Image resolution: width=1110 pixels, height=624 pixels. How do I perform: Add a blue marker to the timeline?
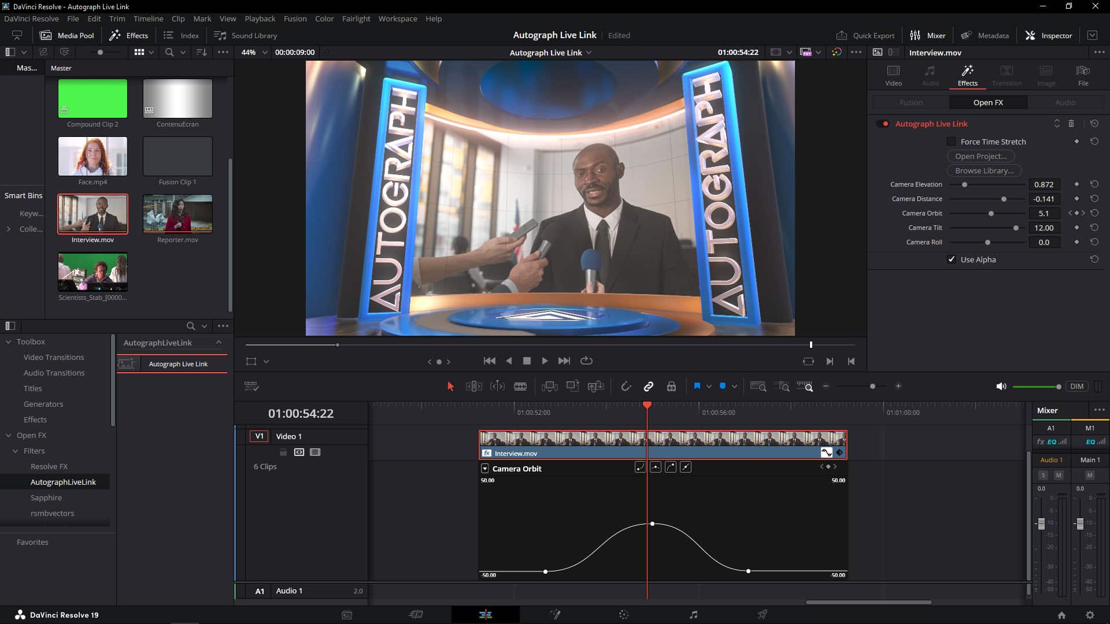[x=723, y=386]
